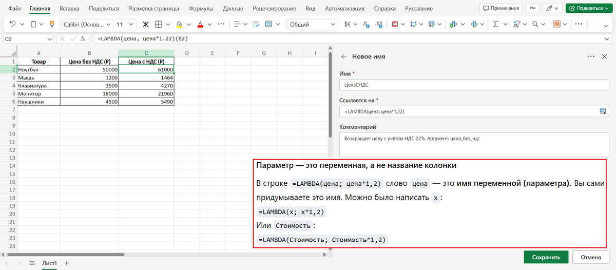Click the Borders grid icon
The image size is (616, 270).
(x=159, y=24)
